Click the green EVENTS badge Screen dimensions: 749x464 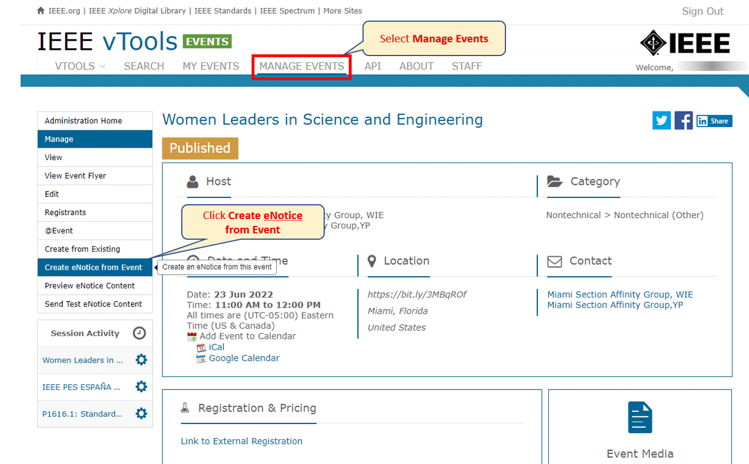pyautogui.click(x=207, y=41)
